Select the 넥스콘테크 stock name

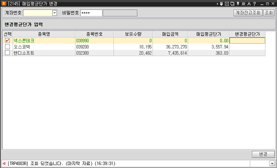tap(24, 41)
